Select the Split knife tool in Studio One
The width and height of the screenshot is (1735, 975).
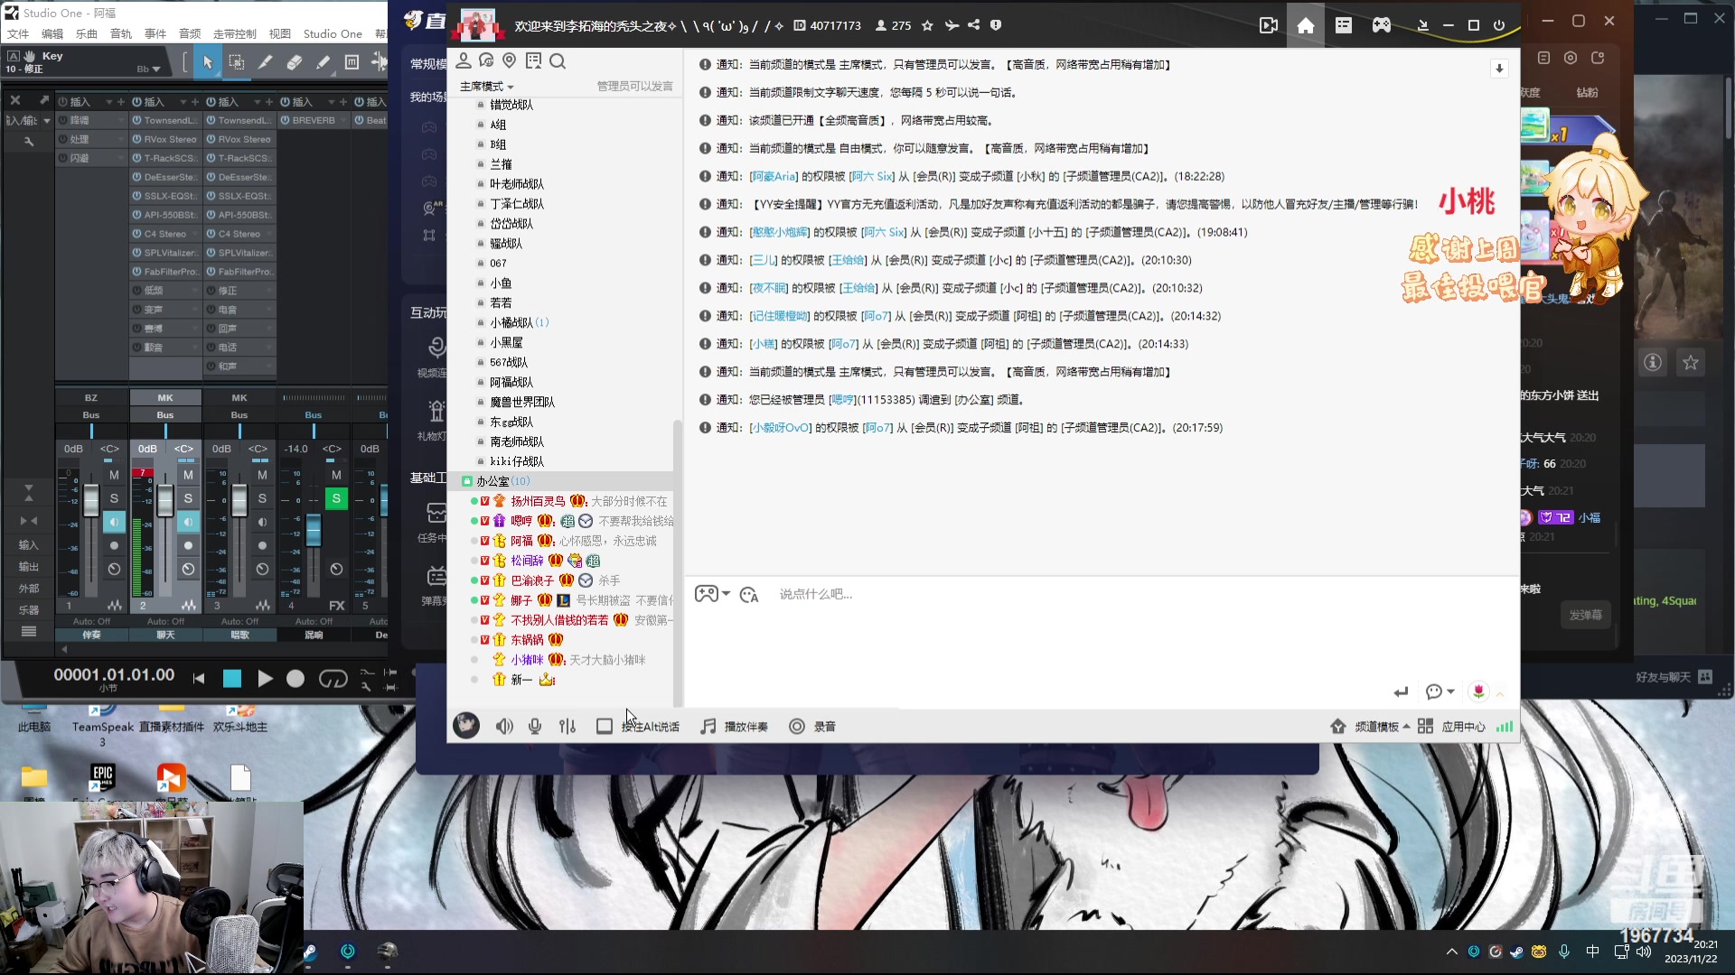pyautogui.click(x=266, y=62)
